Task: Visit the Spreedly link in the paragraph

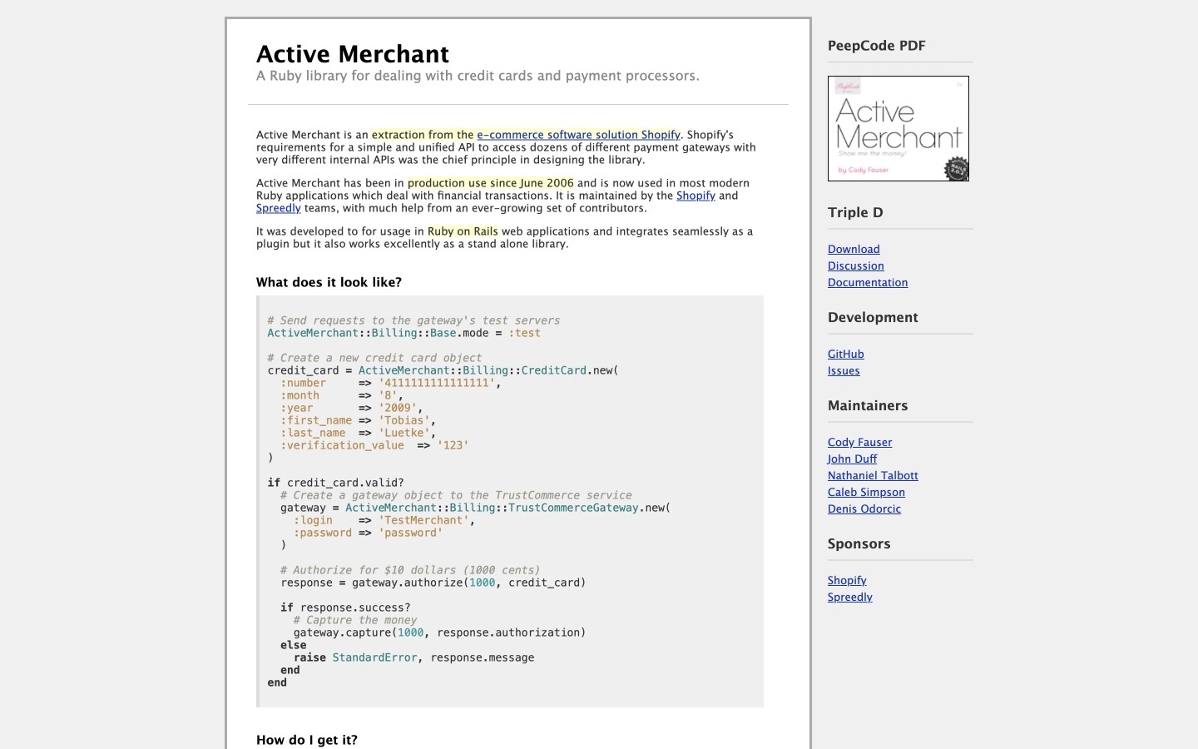Action: coord(278,208)
